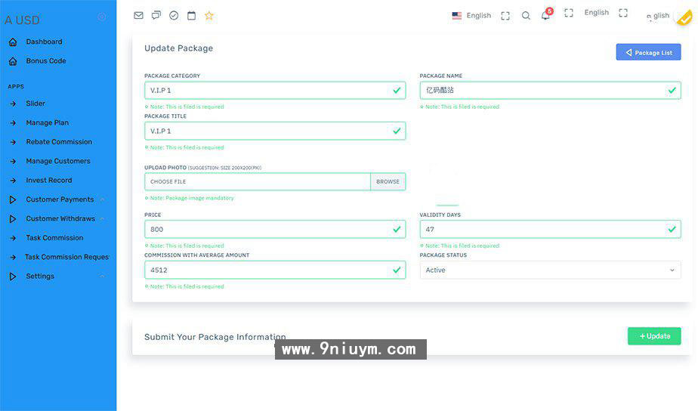Image resolution: width=698 pixels, height=411 pixels.
Task: Open Manage Plan from sidebar
Action: pyautogui.click(x=47, y=122)
